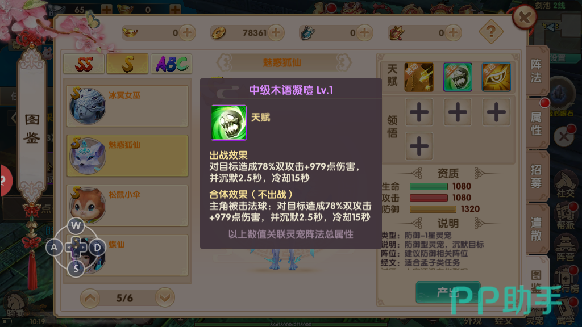Image resolution: width=582 pixels, height=327 pixels.
Task: Select 冰冥女巫 pet from the list
Action: 127,106
